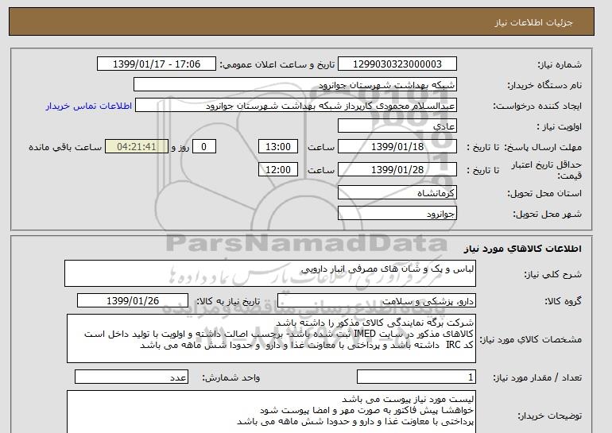This screenshot has height=433, width=612.
Task: Click the priority field showing عادی
Action: pyautogui.click(x=397, y=126)
